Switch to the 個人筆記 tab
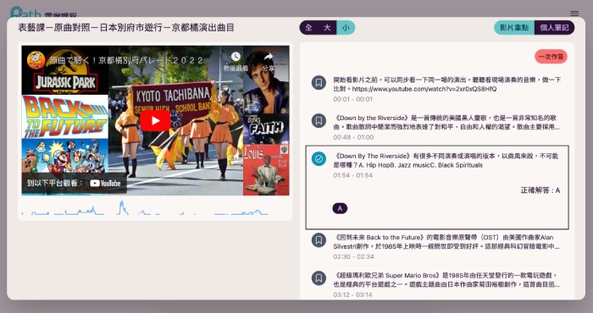593x313 pixels. pos(554,28)
